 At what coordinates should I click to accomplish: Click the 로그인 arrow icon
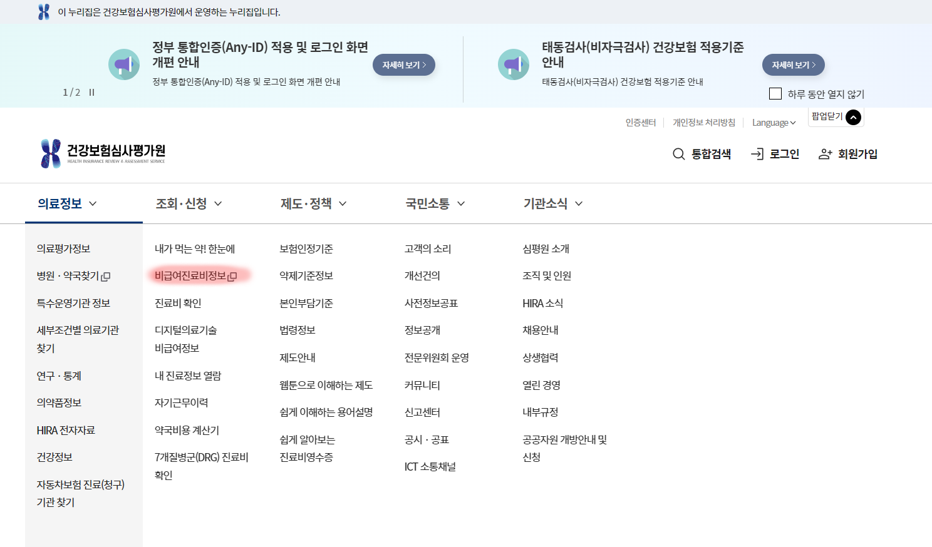pyautogui.click(x=757, y=154)
